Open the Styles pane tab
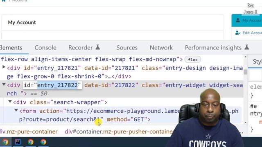 point(257,62)
